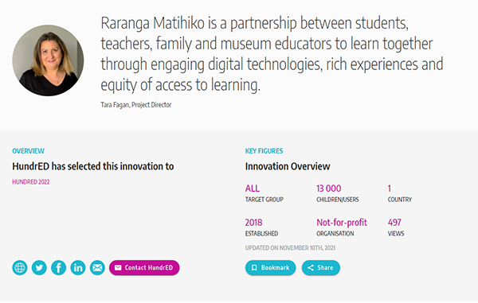Click the Not-for-profit organisation value

coord(342,223)
